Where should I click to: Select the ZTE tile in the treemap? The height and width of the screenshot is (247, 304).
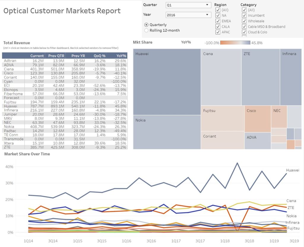point(261,77)
